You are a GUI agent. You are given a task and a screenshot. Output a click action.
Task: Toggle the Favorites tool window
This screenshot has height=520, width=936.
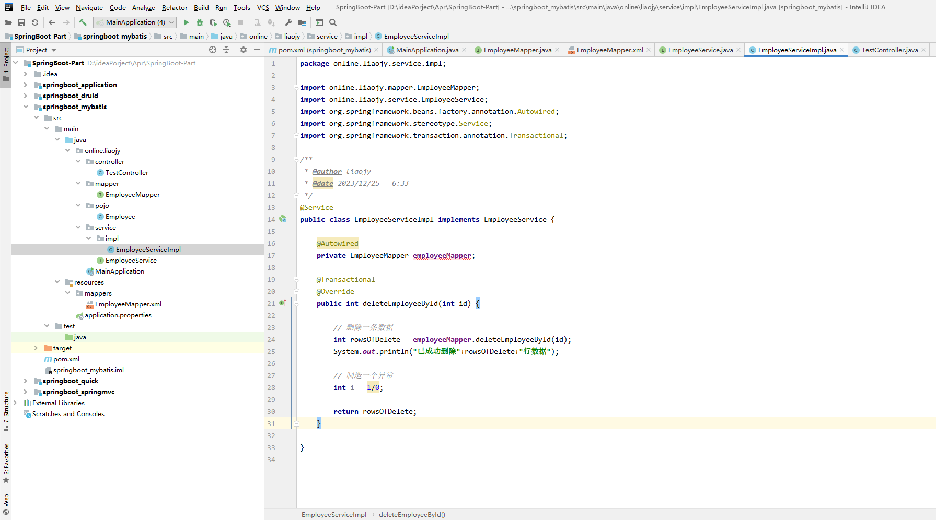click(x=6, y=463)
